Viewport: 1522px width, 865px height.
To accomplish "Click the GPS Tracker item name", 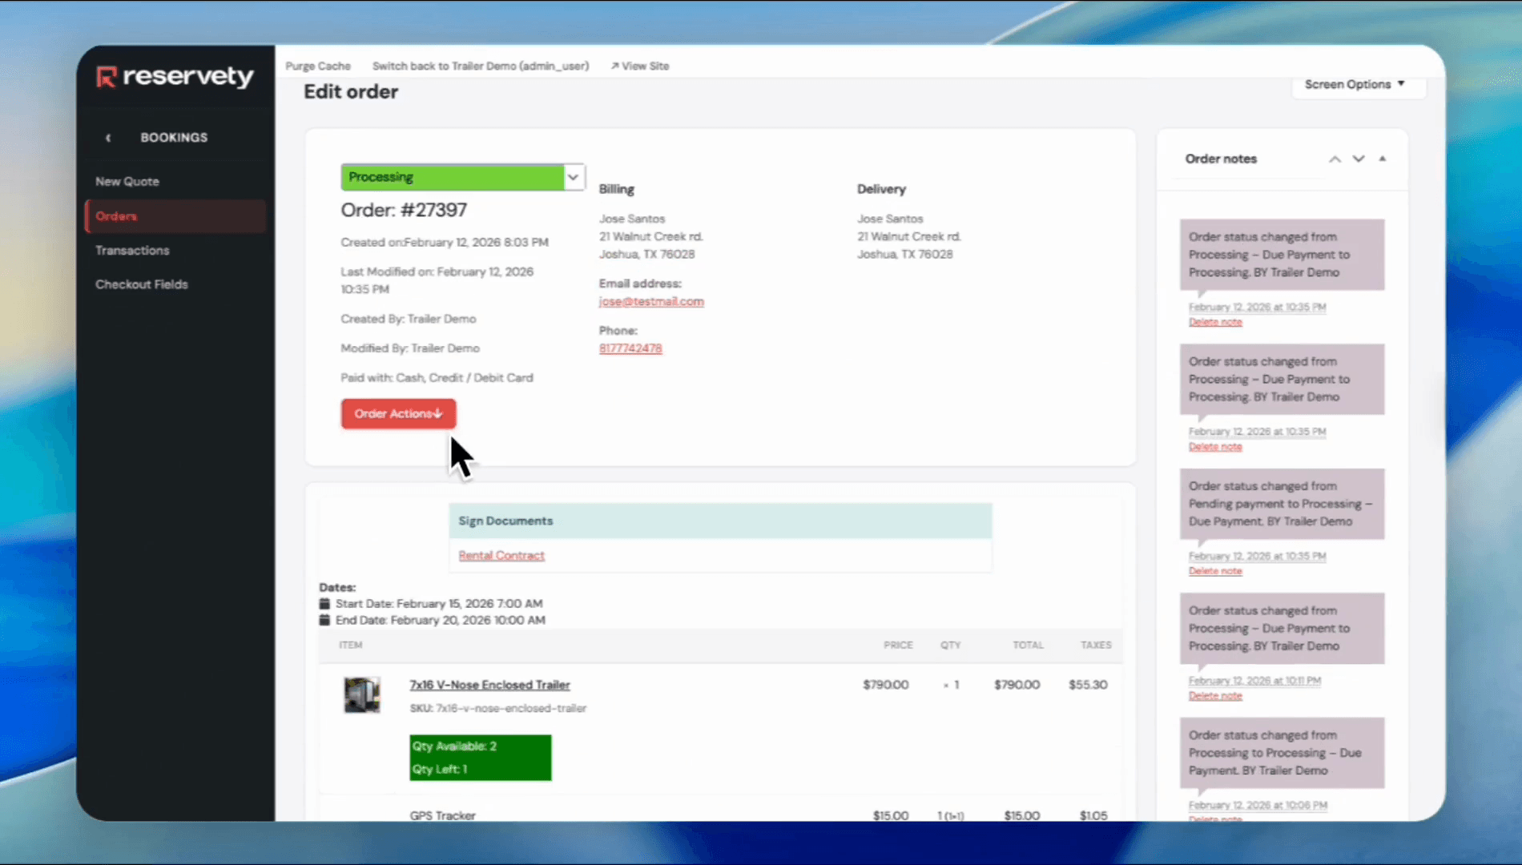I will click(x=442, y=815).
